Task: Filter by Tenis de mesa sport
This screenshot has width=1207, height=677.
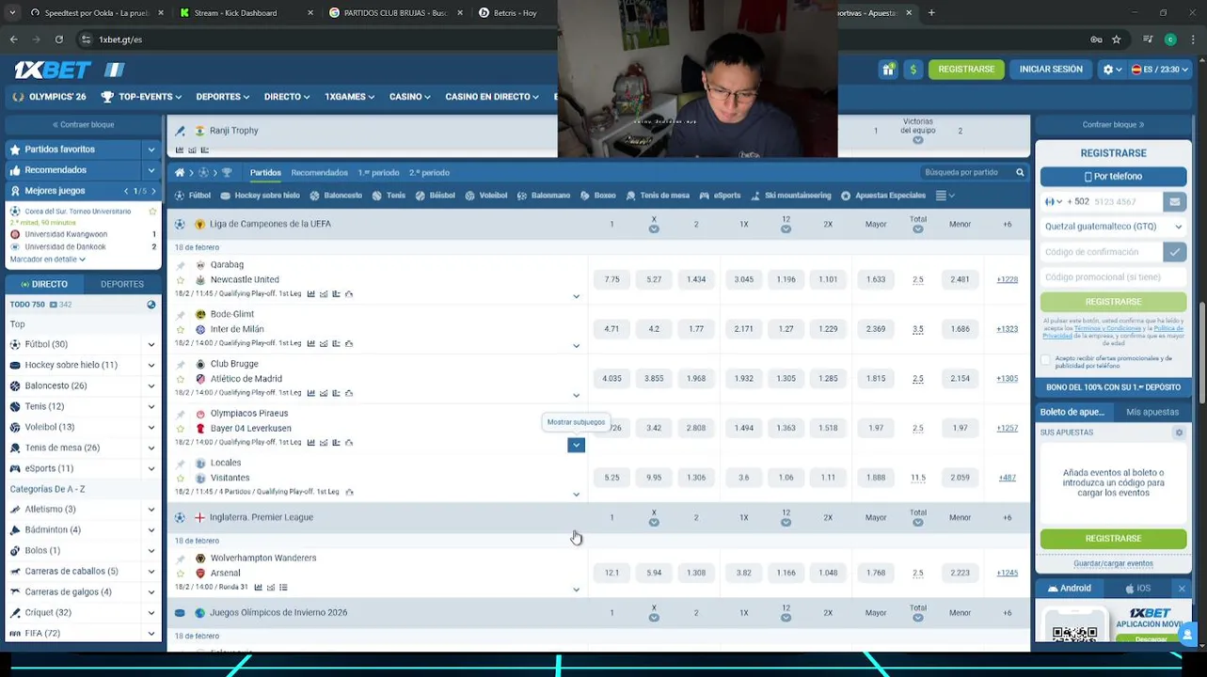Action: (658, 196)
